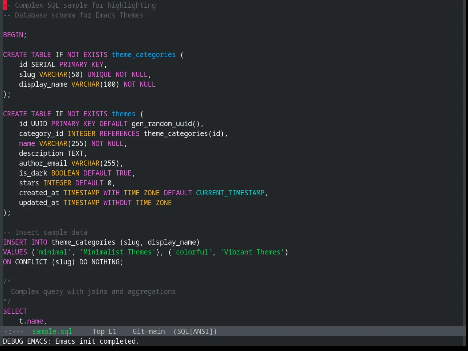Click the CURRENT_TIMESTAMP keyword

click(x=230, y=193)
